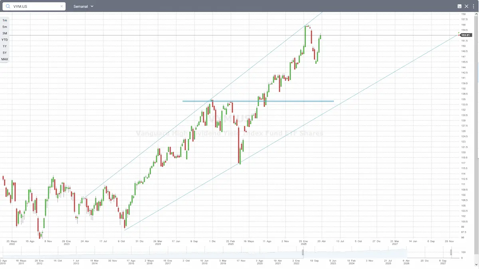
Task: Click the 153.01 current price label
Action: 466,35
